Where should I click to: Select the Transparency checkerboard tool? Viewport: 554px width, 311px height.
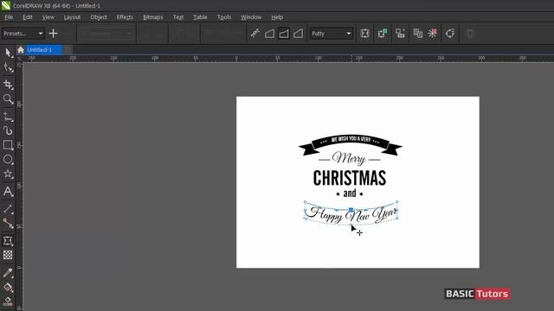point(8,255)
